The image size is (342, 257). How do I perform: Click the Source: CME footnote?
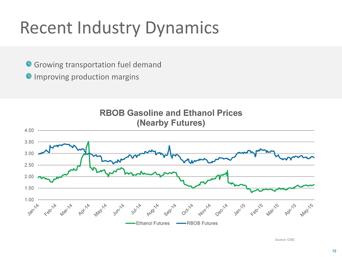(x=285, y=239)
